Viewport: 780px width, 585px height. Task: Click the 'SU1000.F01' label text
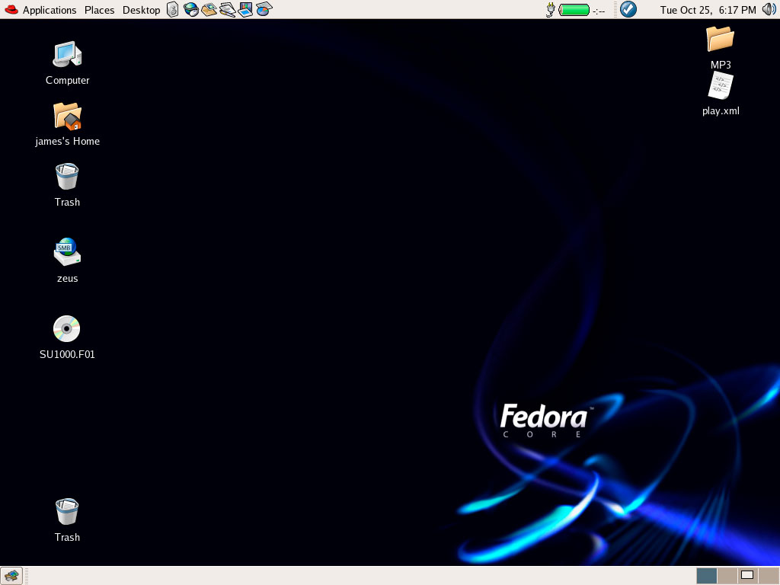click(x=67, y=354)
